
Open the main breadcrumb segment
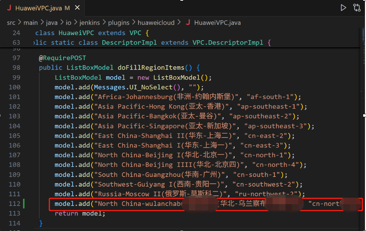(30, 23)
